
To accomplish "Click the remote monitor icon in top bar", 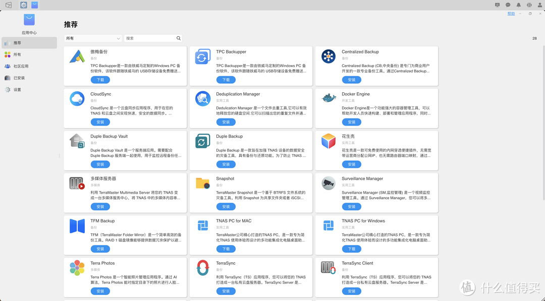I will click(x=498, y=5).
